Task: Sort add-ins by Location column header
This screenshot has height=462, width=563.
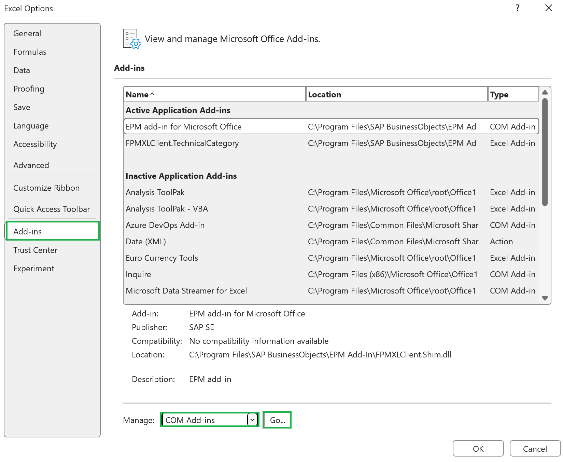Action: (397, 94)
